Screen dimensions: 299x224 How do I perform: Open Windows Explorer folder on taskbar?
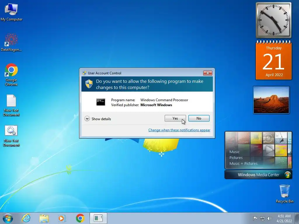coord(44,218)
